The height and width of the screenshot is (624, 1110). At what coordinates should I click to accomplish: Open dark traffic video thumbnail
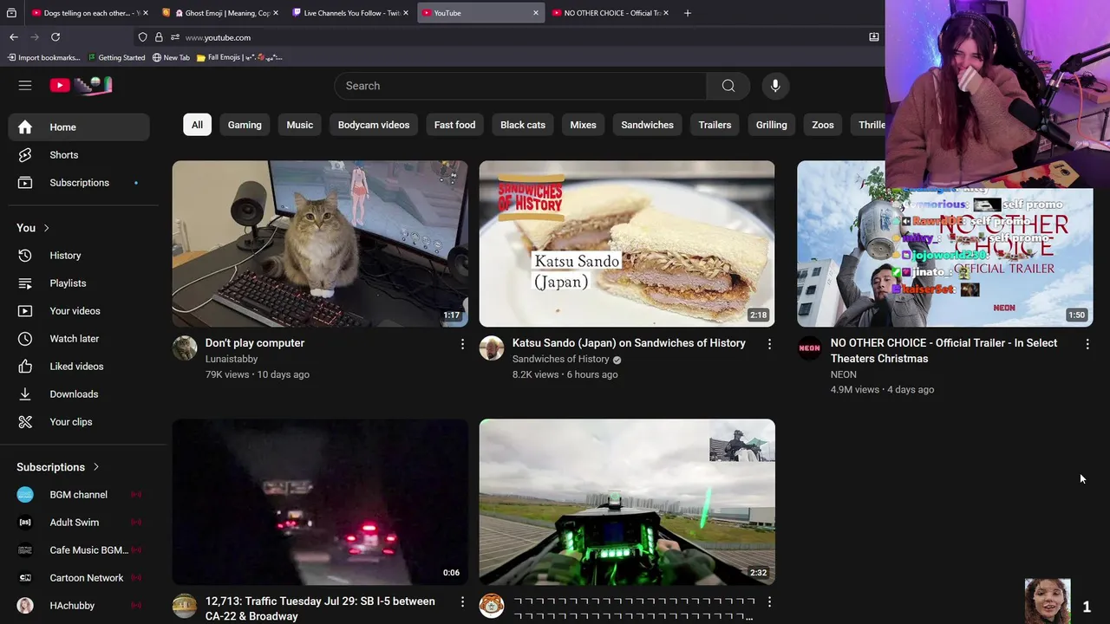click(320, 502)
